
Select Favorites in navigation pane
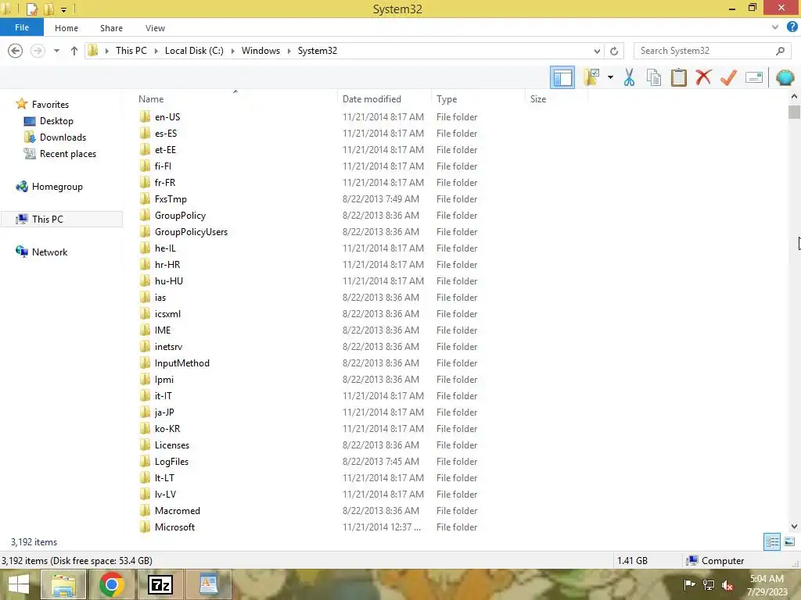point(50,104)
